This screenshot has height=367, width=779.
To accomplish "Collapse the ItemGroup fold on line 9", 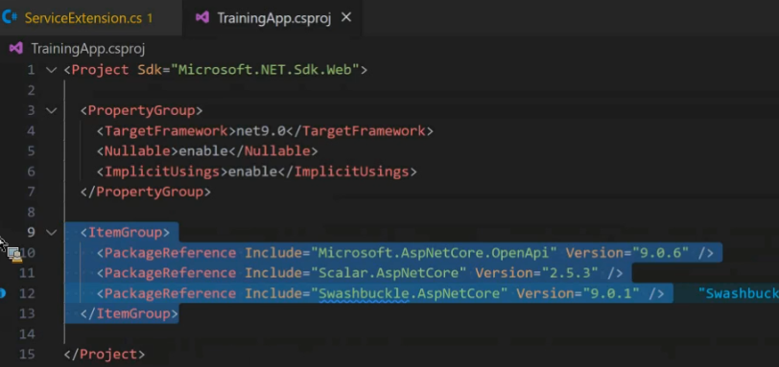I will pyautogui.click(x=51, y=232).
